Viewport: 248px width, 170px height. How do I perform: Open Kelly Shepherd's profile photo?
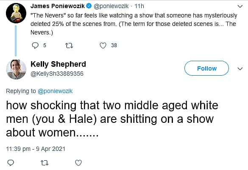click(x=16, y=69)
